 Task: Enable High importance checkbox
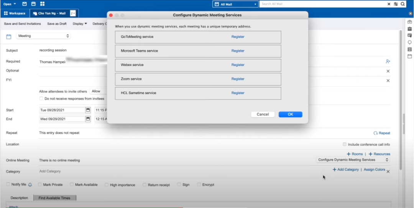tap(107, 185)
